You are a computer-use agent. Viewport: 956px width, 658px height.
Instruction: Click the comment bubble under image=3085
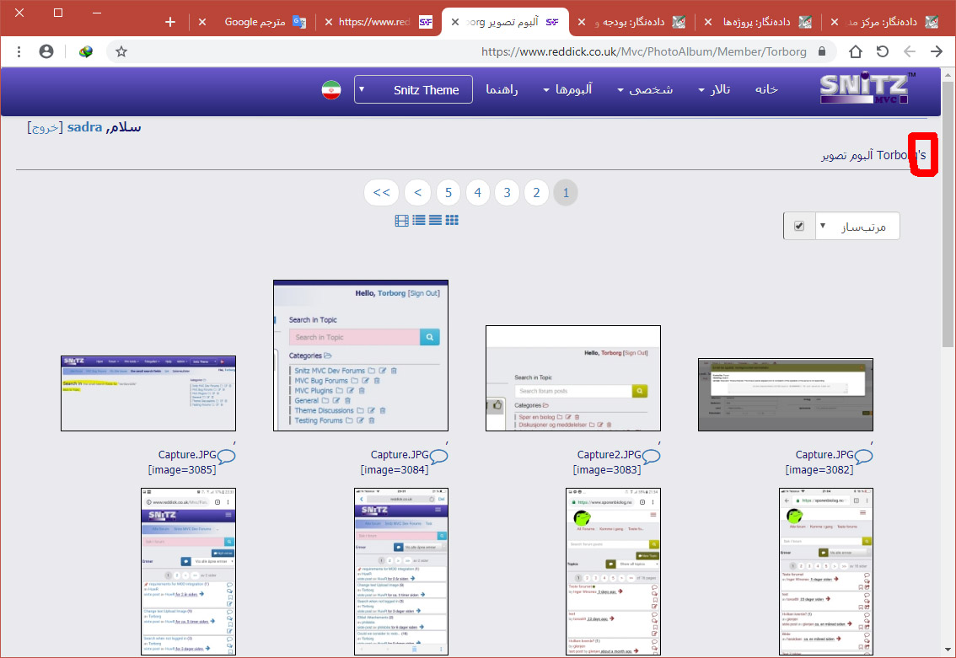pyautogui.click(x=227, y=457)
